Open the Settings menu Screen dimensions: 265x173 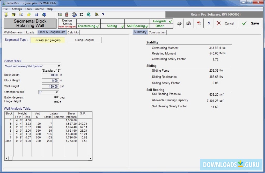point(17,9)
